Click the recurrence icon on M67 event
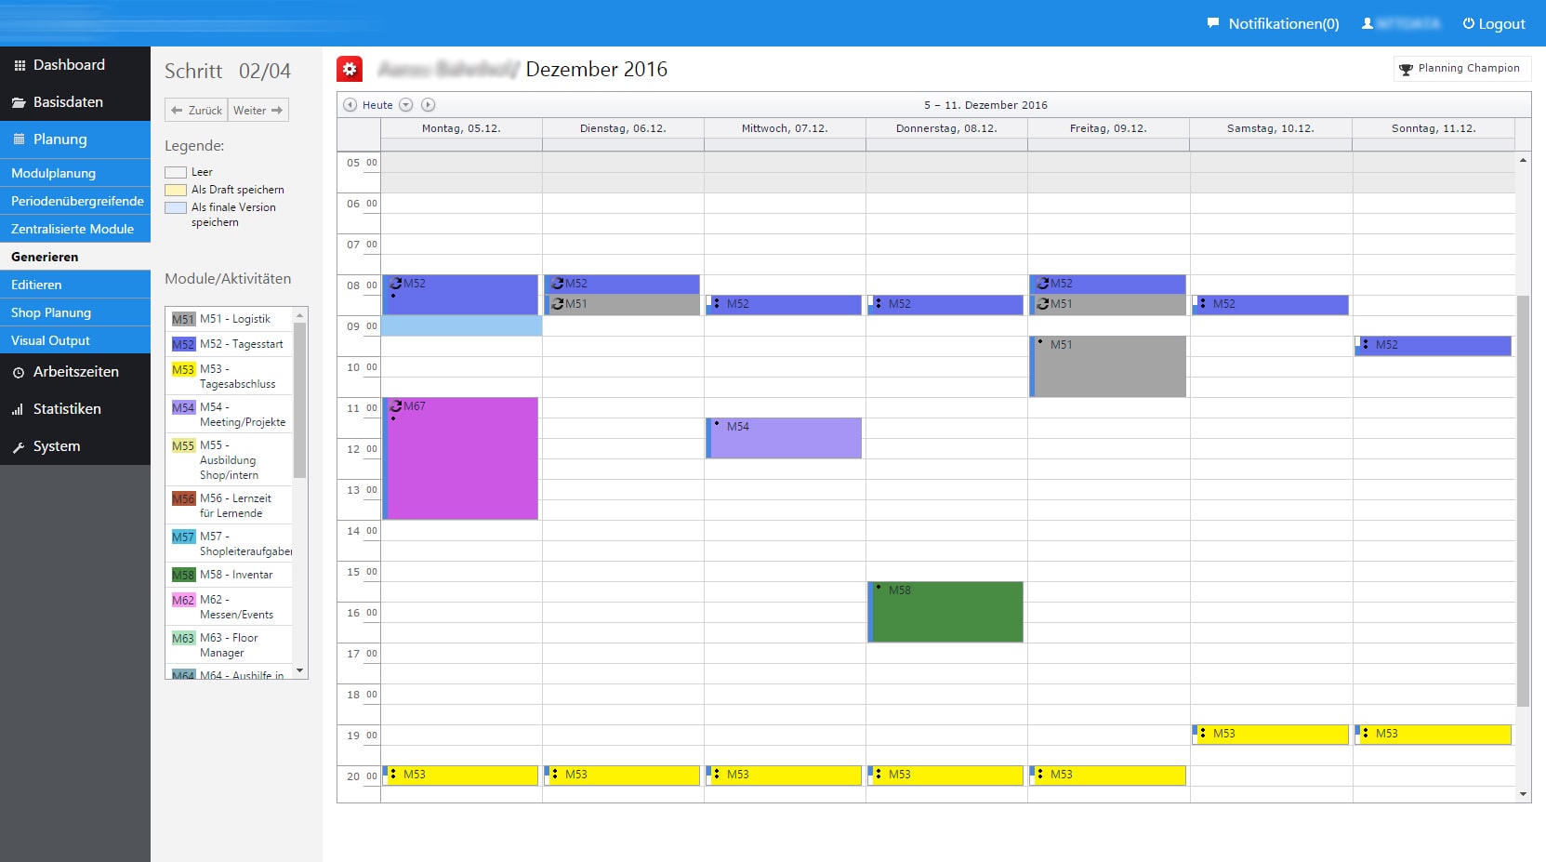 click(x=396, y=406)
